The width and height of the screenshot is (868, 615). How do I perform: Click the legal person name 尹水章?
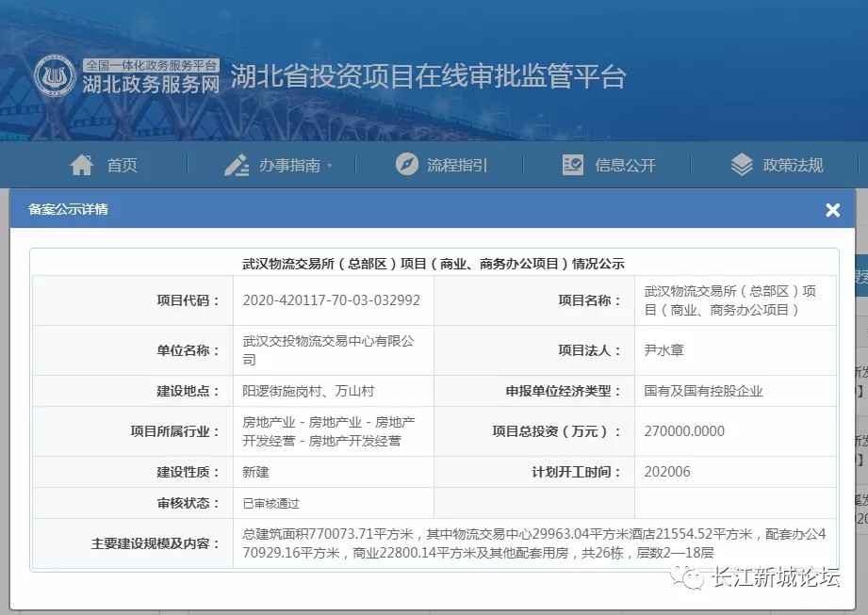click(663, 350)
